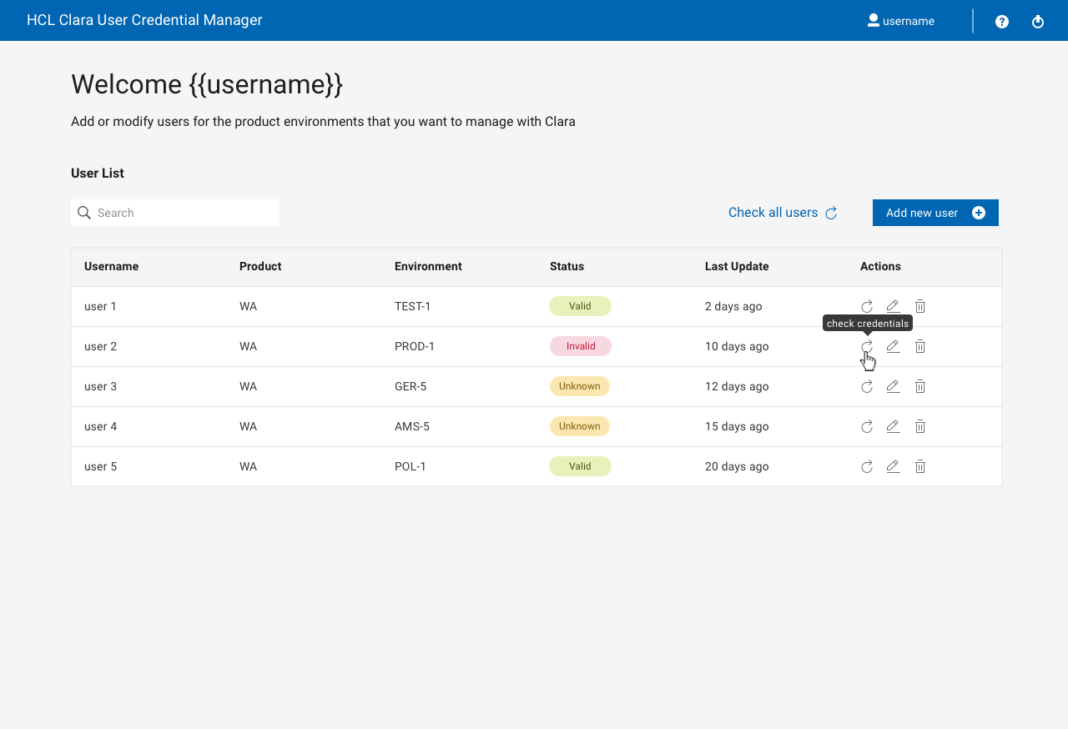Delete the user 5 POL-1 entry

point(920,466)
